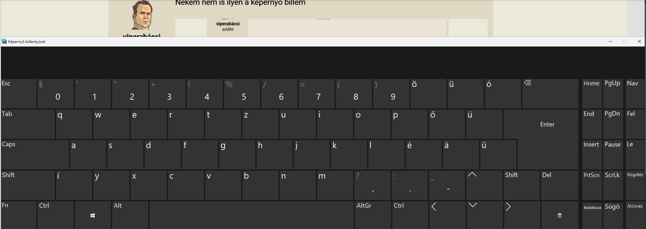Click the period / colon key
This screenshot has height=229, width=646.
tap(410, 185)
